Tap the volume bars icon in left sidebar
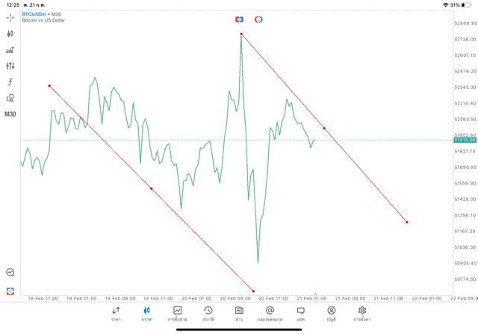The height and width of the screenshot is (334, 478). pyautogui.click(x=10, y=50)
